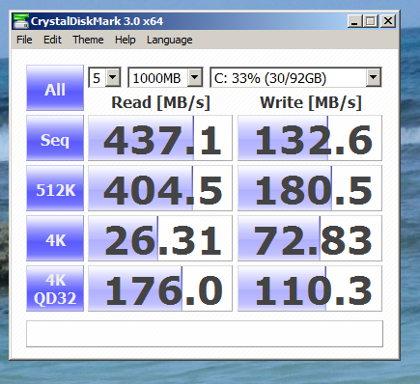Click the 4K QD32 read result 176.0
The width and height of the screenshot is (420, 384).
tap(160, 288)
